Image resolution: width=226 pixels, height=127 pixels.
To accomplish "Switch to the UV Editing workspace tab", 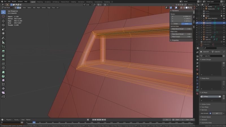I will 56,2.
